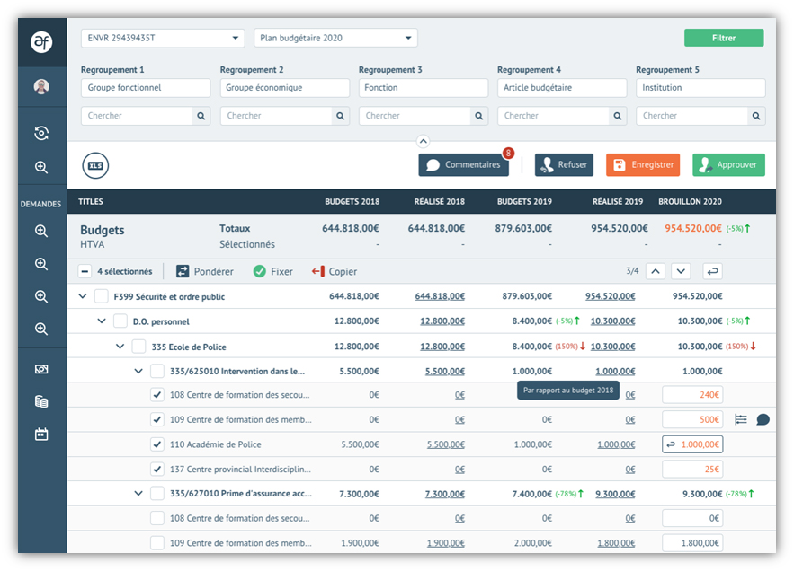Click the camera icon in the sidebar
This screenshot has height=571, width=794.
coord(40,368)
